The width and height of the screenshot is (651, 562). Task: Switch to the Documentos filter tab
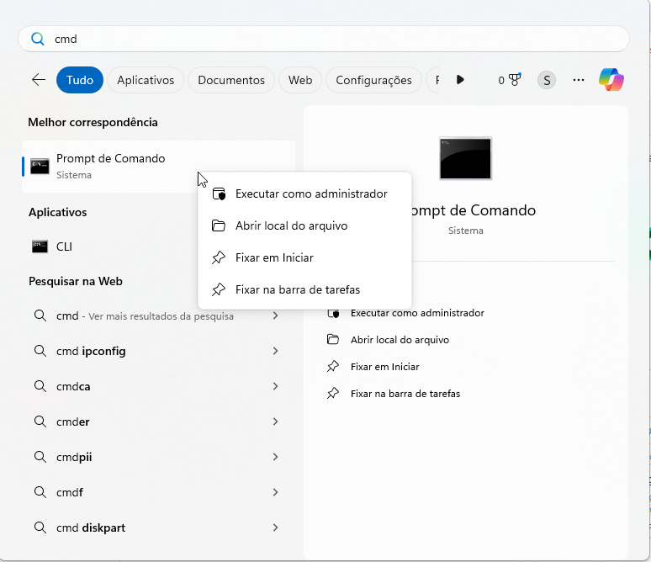coord(231,80)
